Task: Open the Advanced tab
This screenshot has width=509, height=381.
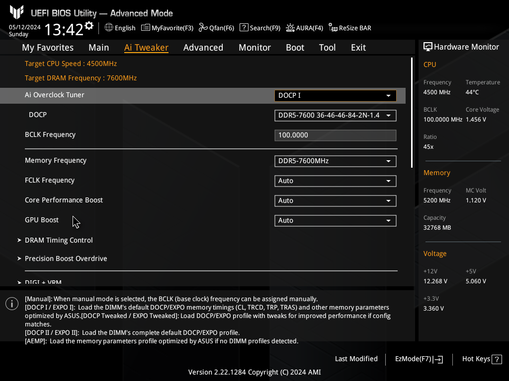Action: [203, 47]
